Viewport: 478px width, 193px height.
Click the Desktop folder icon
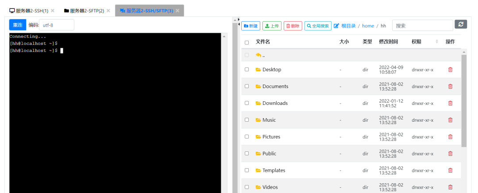pos(258,69)
